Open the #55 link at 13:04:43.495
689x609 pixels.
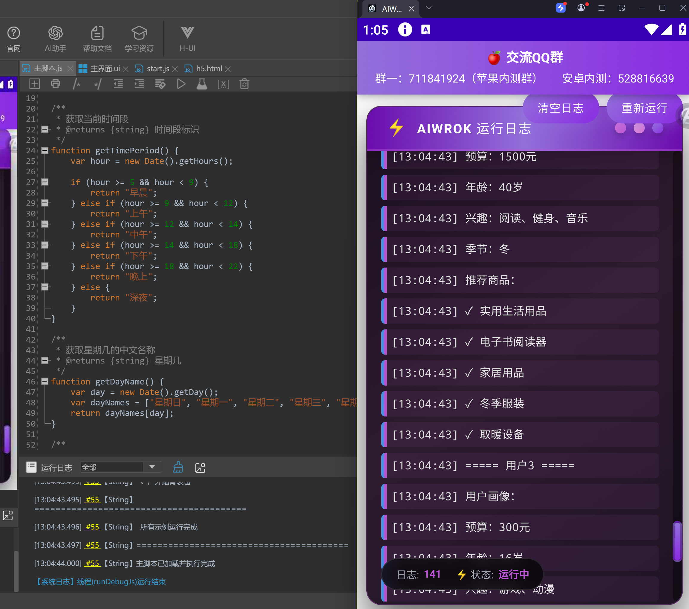tap(93, 499)
